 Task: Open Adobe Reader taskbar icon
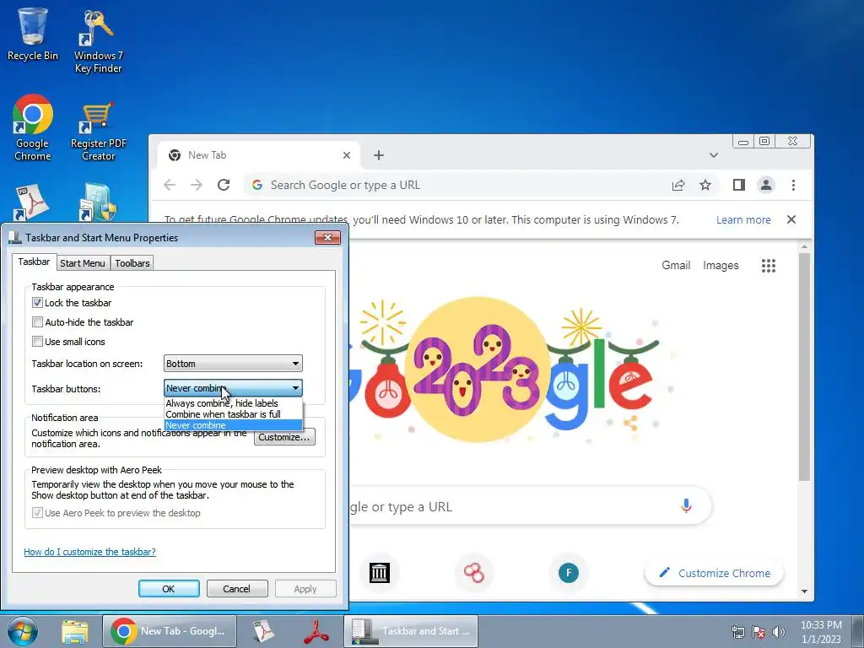[x=316, y=631]
